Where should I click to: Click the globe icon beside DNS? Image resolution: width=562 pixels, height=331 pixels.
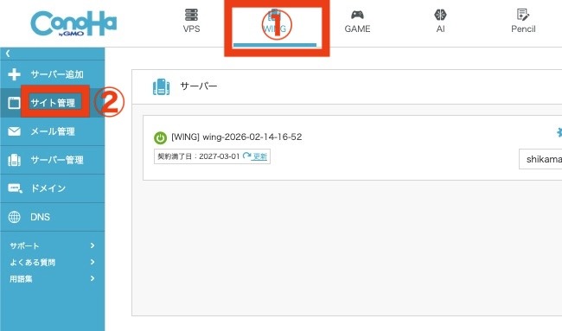(15, 217)
